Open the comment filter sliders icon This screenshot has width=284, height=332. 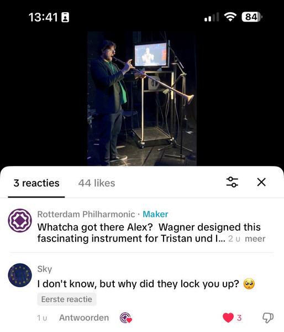click(x=232, y=182)
